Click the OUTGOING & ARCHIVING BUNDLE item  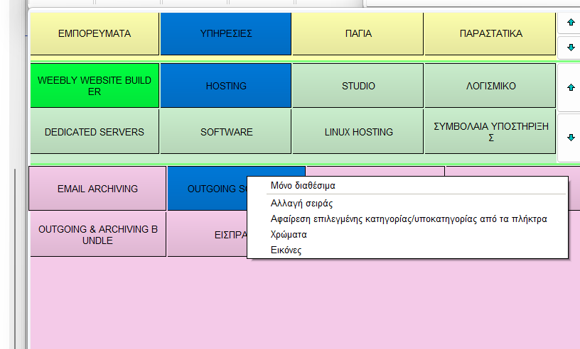(x=97, y=235)
